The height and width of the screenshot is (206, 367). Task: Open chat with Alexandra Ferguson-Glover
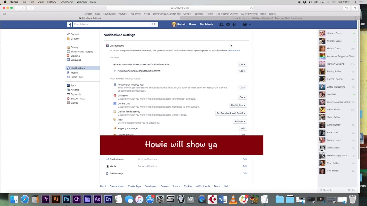coord(337,56)
